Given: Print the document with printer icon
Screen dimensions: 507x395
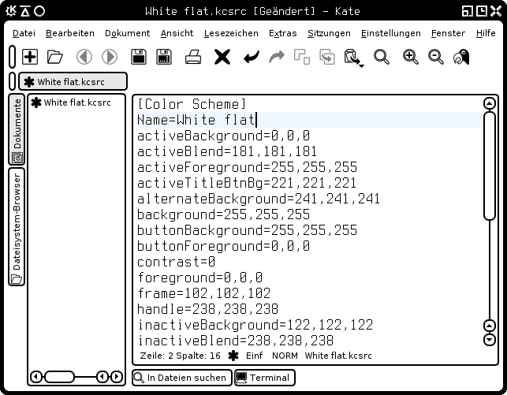Looking at the screenshot, I should 193,58.
